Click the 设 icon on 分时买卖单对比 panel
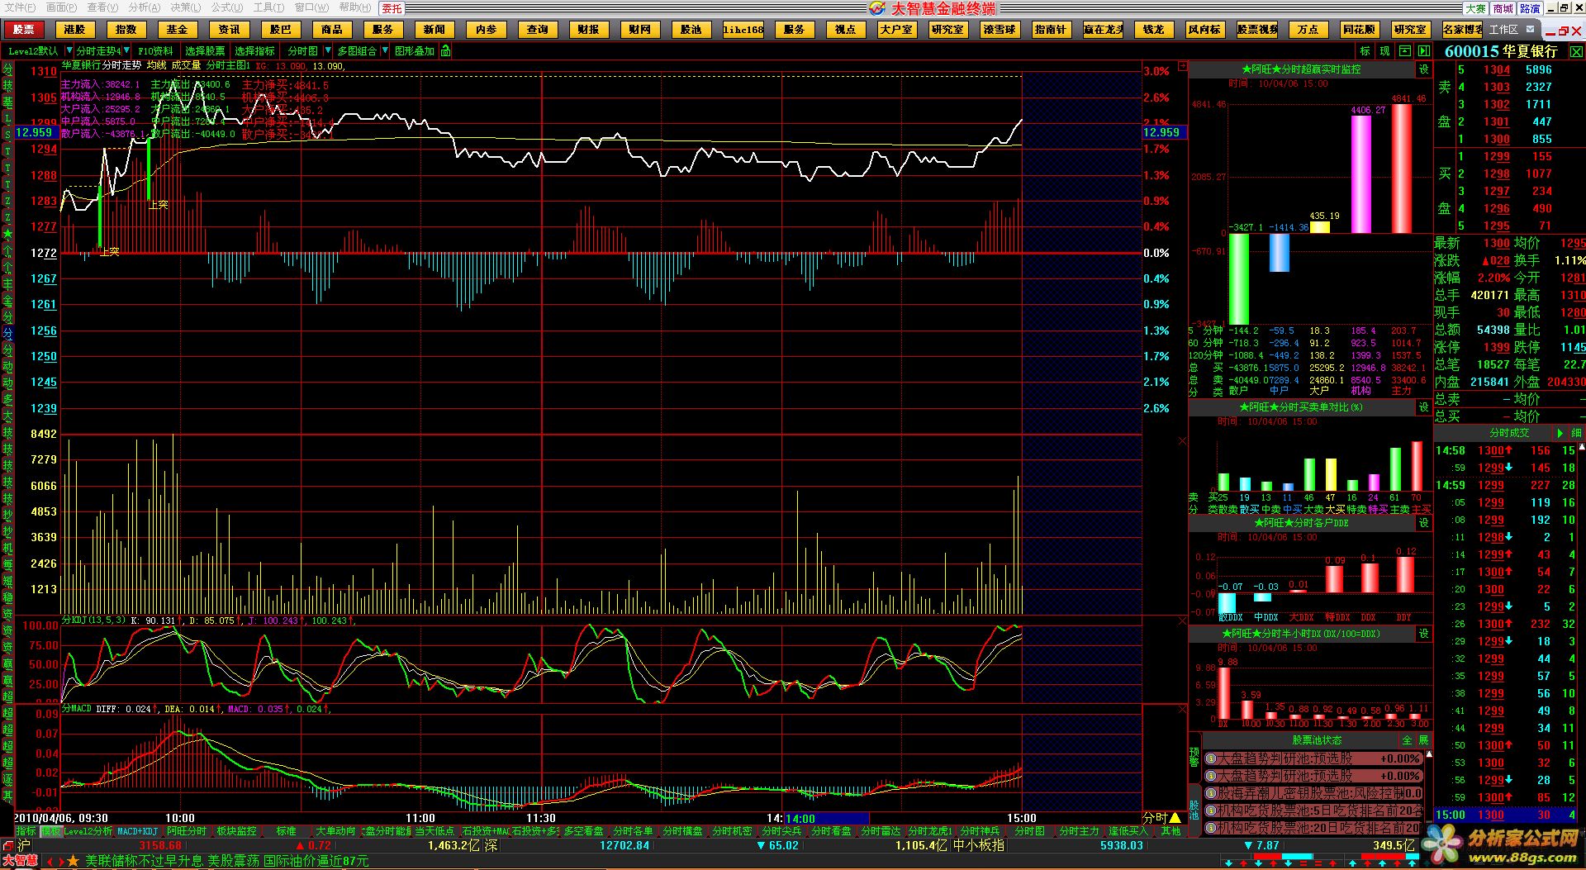1586x870 pixels. pyautogui.click(x=1423, y=407)
